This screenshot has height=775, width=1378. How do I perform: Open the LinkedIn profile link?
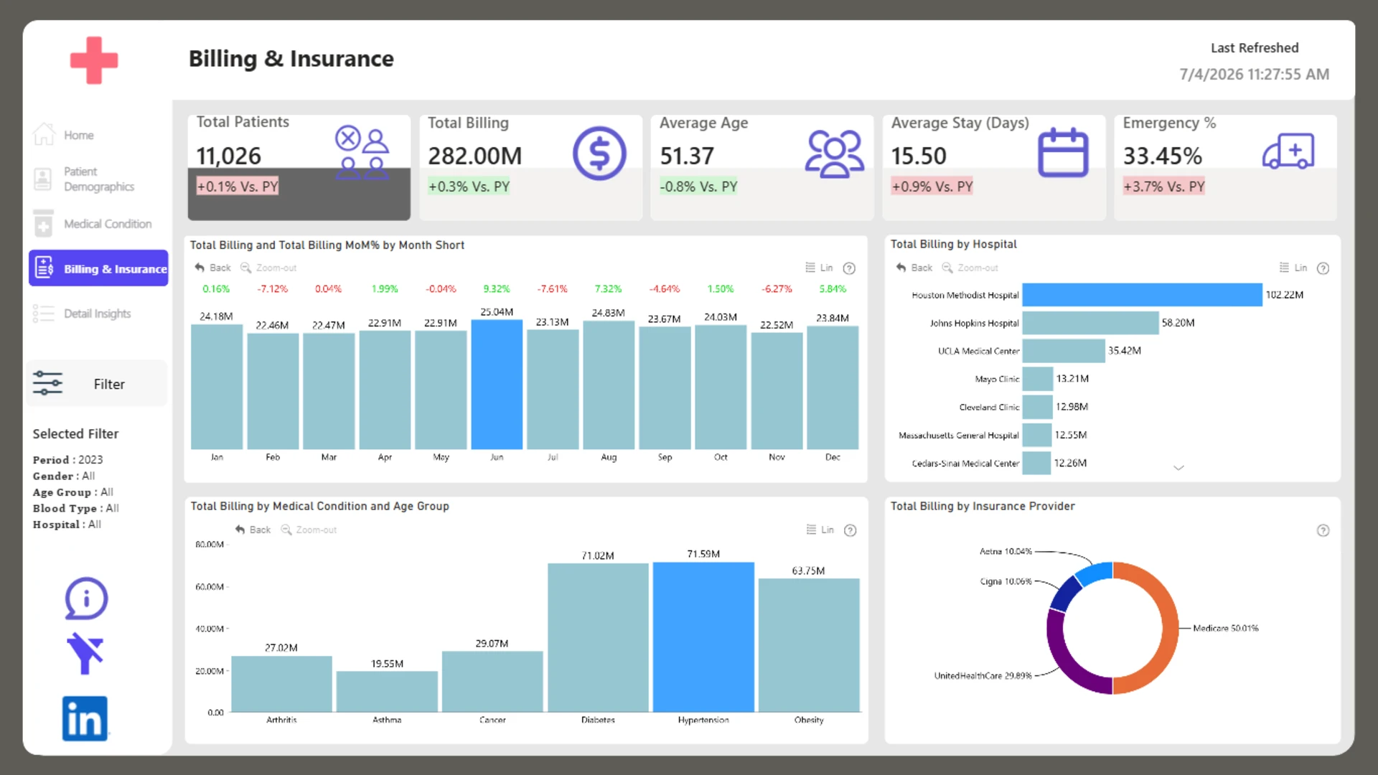pyautogui.click(x=85, y=718)
